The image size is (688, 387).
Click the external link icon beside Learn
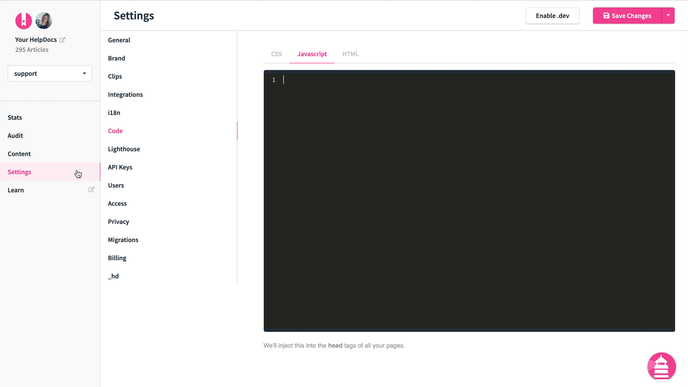coord(91,190)
